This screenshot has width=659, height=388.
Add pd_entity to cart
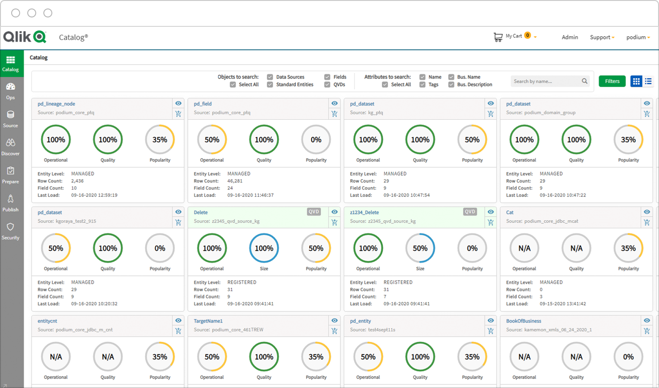[x=490, y=331]
